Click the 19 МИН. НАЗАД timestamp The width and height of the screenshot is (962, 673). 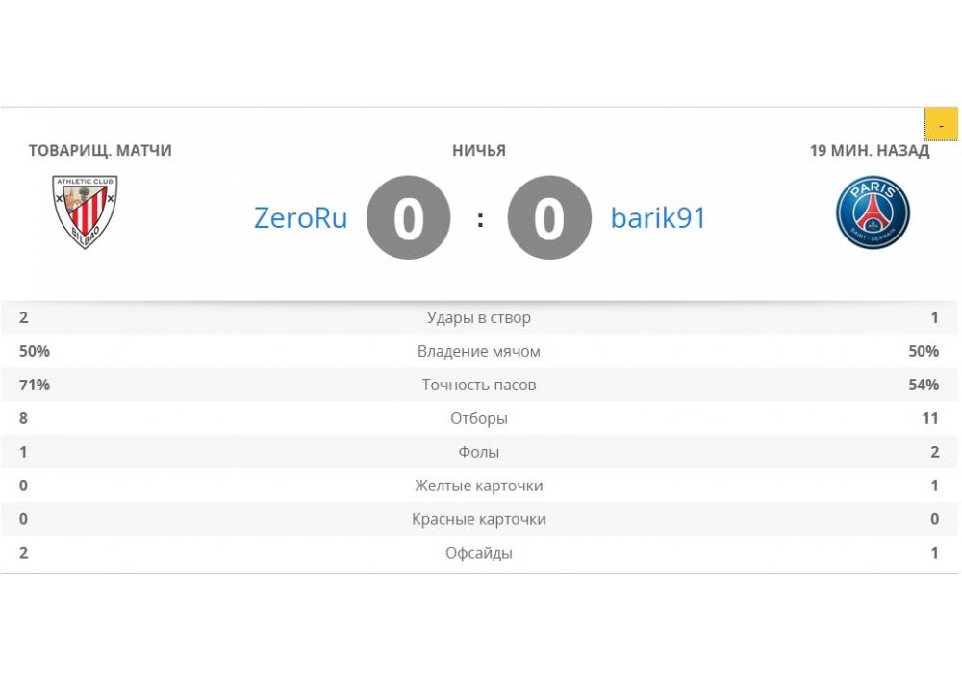pos(870,150)
